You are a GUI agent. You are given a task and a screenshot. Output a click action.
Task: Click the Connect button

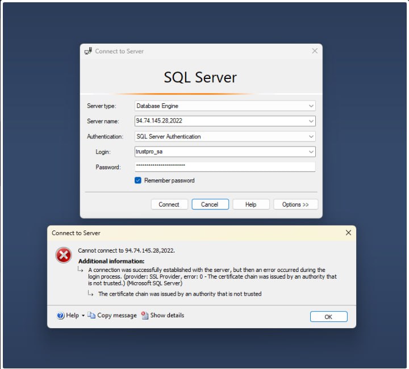169,204
